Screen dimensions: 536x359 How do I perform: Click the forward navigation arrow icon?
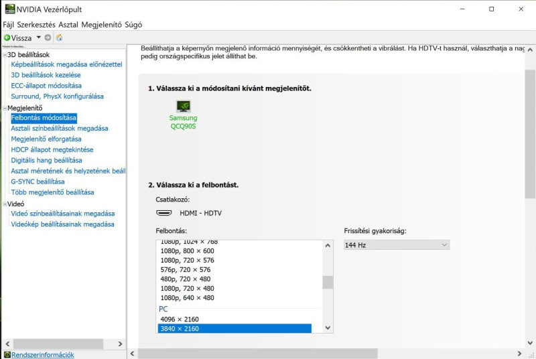48,38
